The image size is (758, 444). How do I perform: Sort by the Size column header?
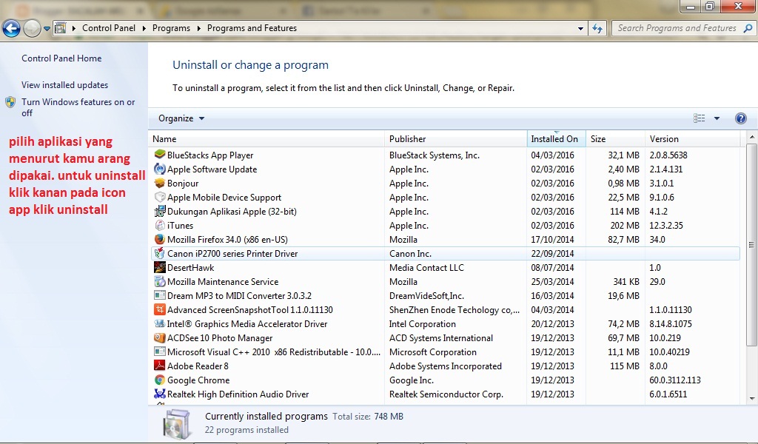[615, 138]
